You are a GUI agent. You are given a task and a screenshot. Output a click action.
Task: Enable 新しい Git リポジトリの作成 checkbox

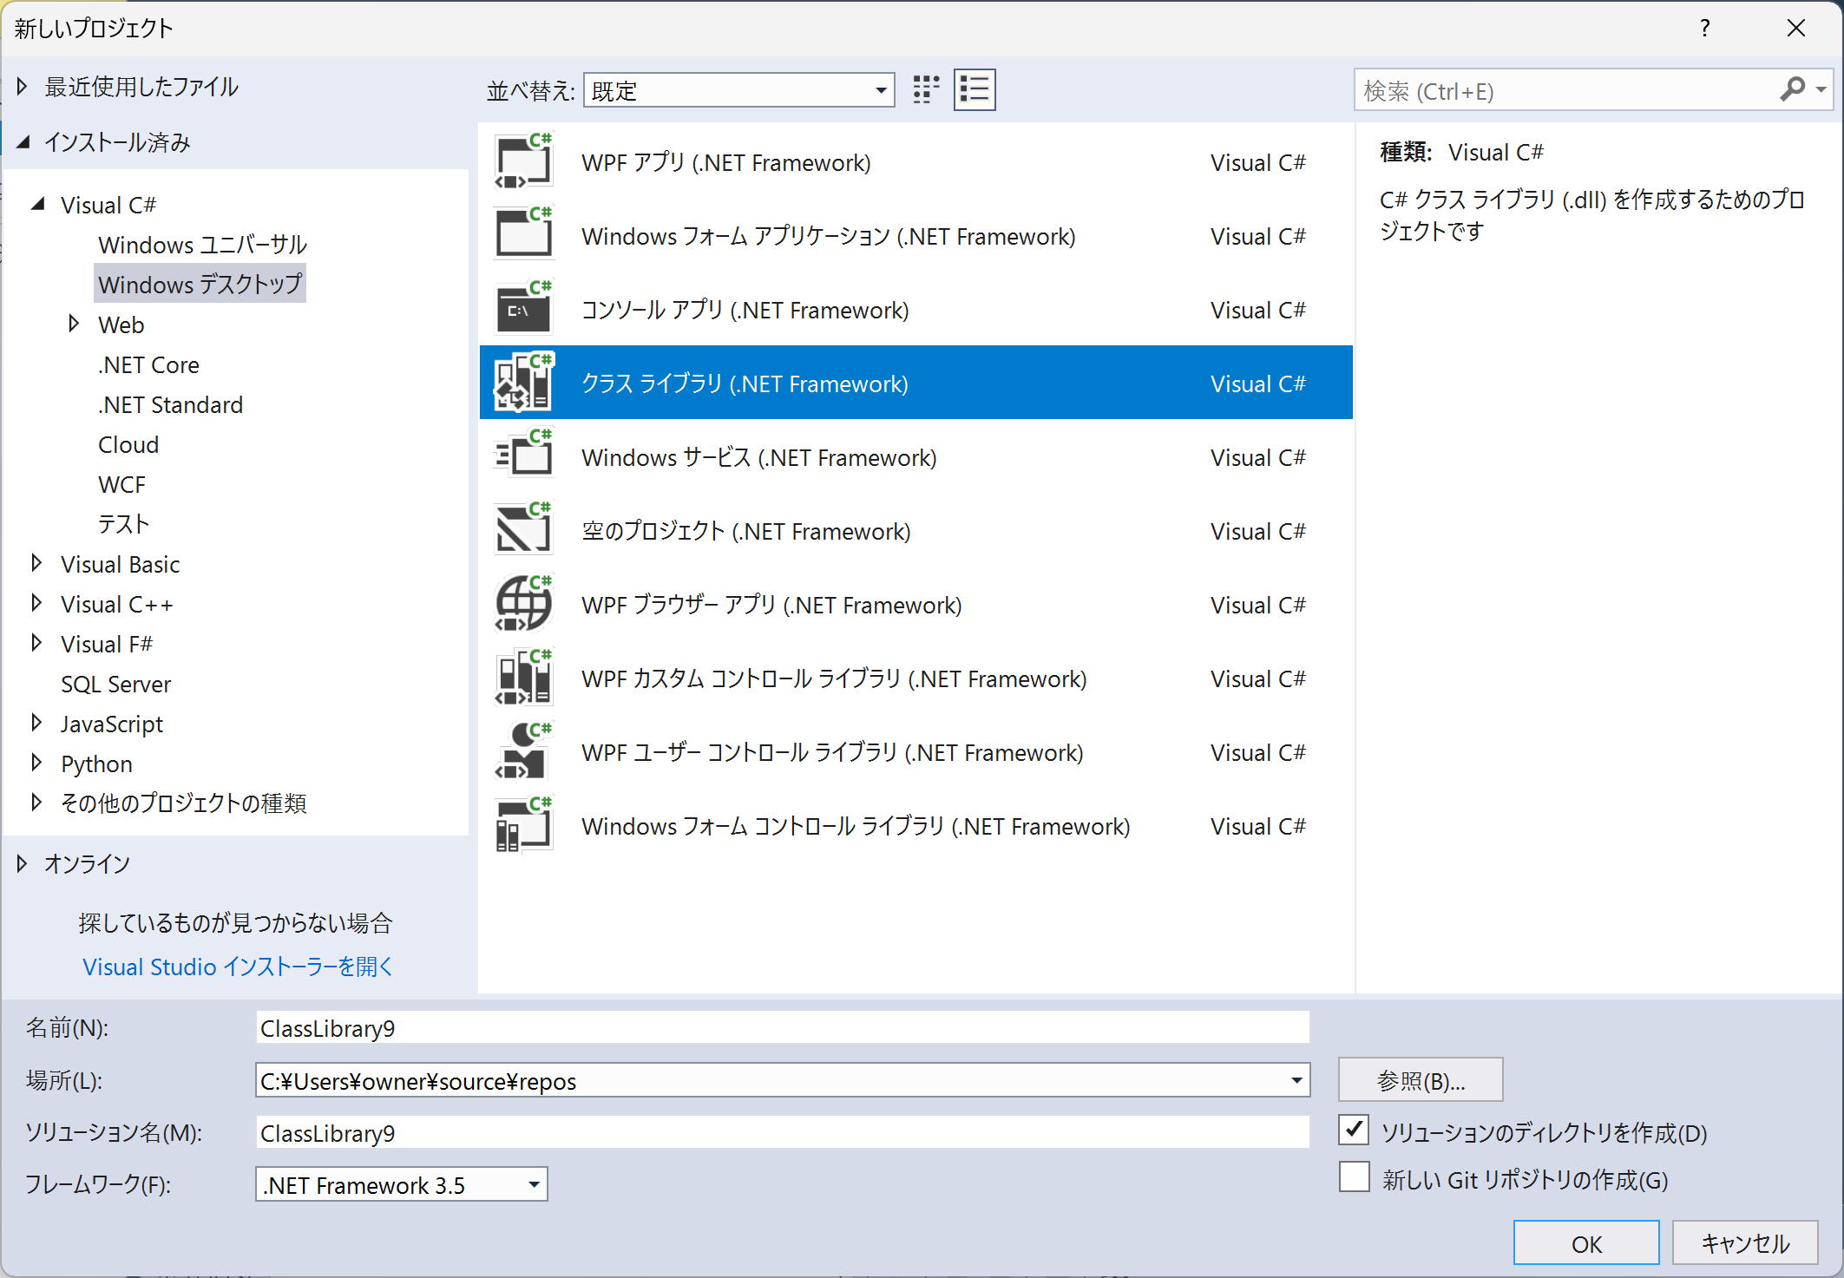pos(1354,1177)
